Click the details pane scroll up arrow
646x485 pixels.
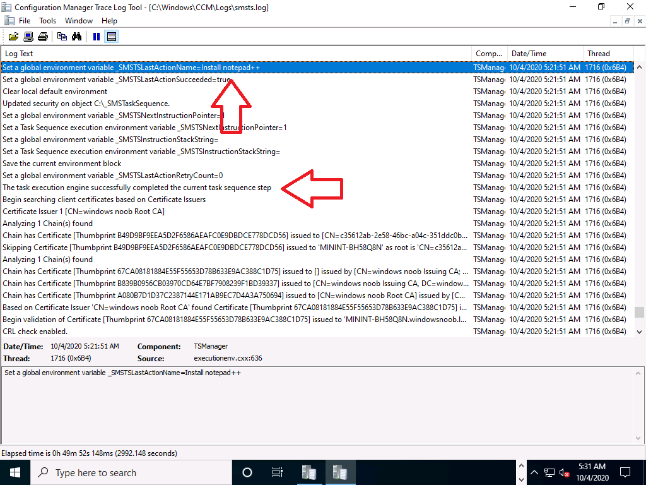pos(640,373)
